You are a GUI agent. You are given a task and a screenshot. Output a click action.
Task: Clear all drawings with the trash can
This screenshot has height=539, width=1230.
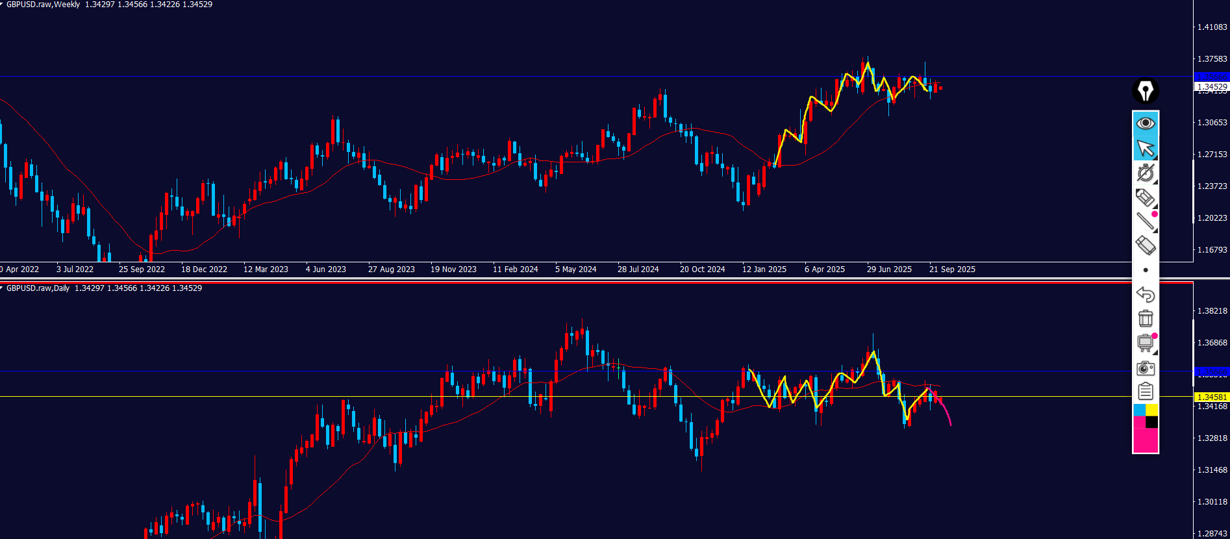point(1146,318)
